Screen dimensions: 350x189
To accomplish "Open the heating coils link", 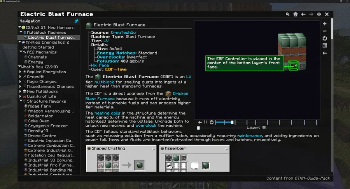I will [x=107, y=113].
